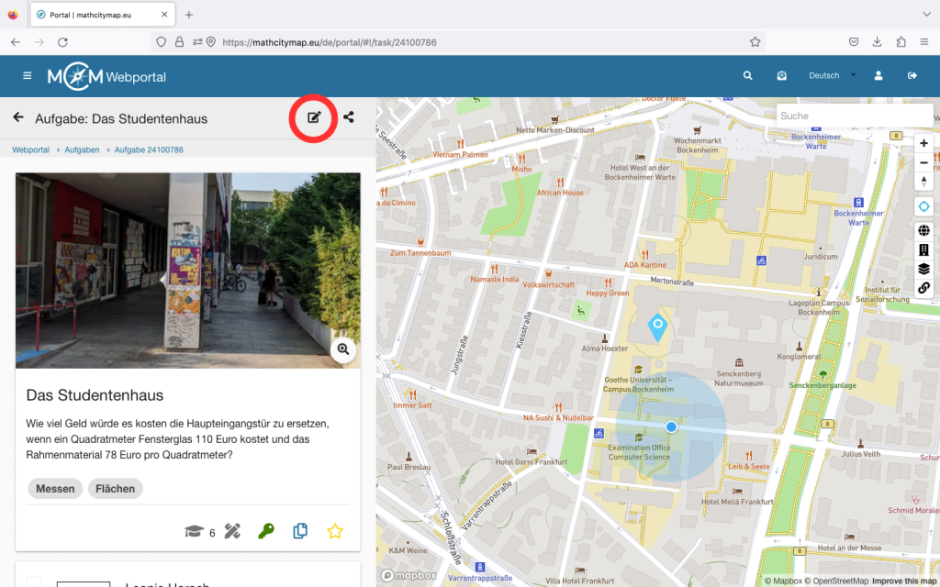Screen dimensions: 940x587
Task: Share the task via share icon
Action: point(349,117)
